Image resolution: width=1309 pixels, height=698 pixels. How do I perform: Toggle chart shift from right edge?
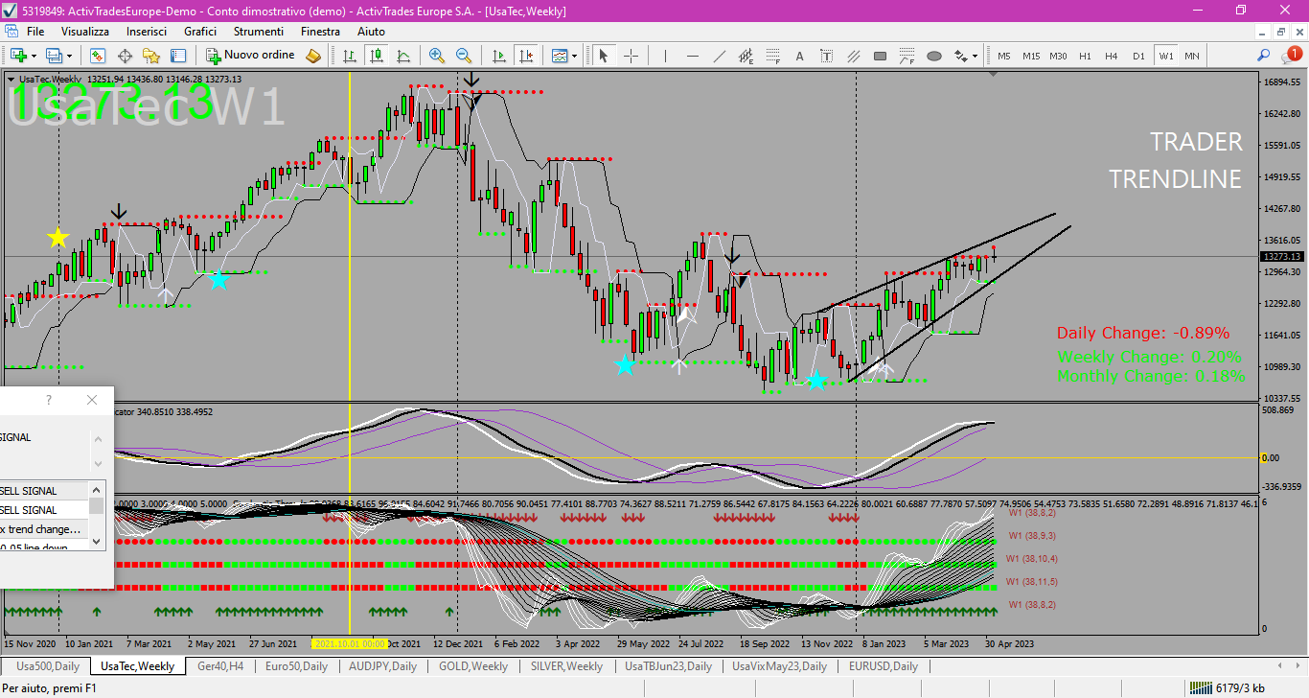pos(525,56)
